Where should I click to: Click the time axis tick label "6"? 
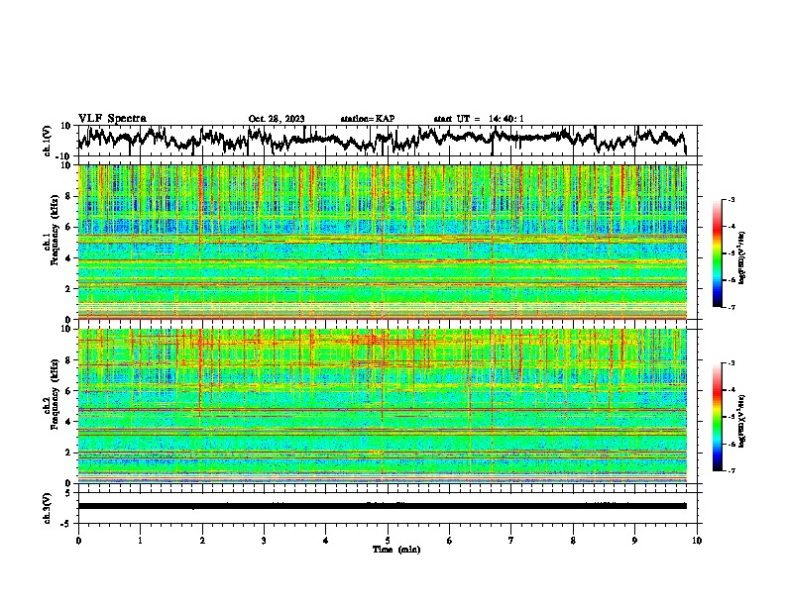point(449,541)
